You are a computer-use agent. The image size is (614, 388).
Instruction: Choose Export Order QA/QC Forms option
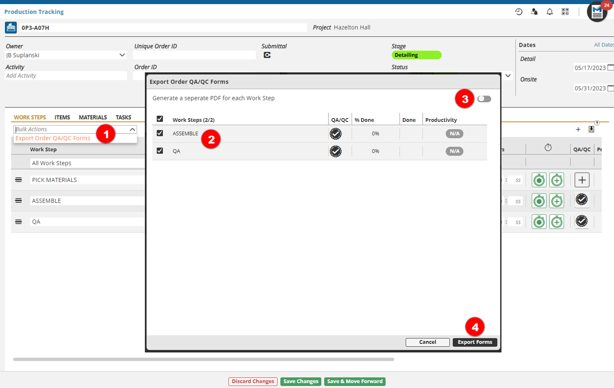point(53,138)
